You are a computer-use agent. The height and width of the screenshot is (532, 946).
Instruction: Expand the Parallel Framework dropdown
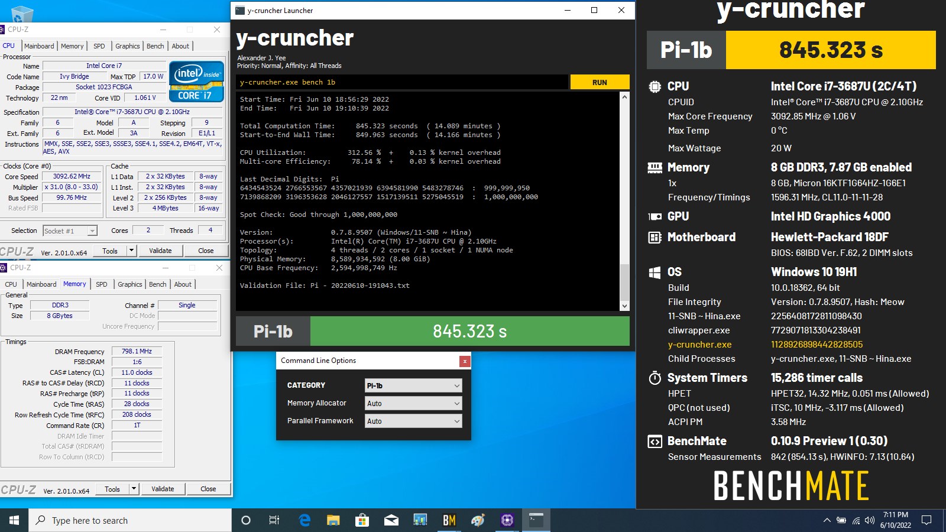click(x=413, y=421)
